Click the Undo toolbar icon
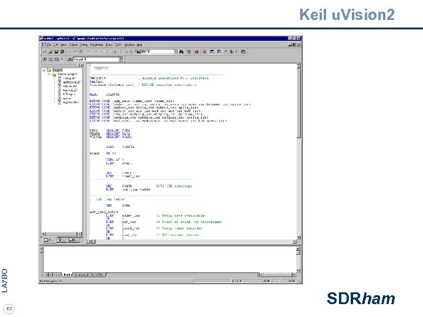The image size is (423, 317). click(89, 52)
